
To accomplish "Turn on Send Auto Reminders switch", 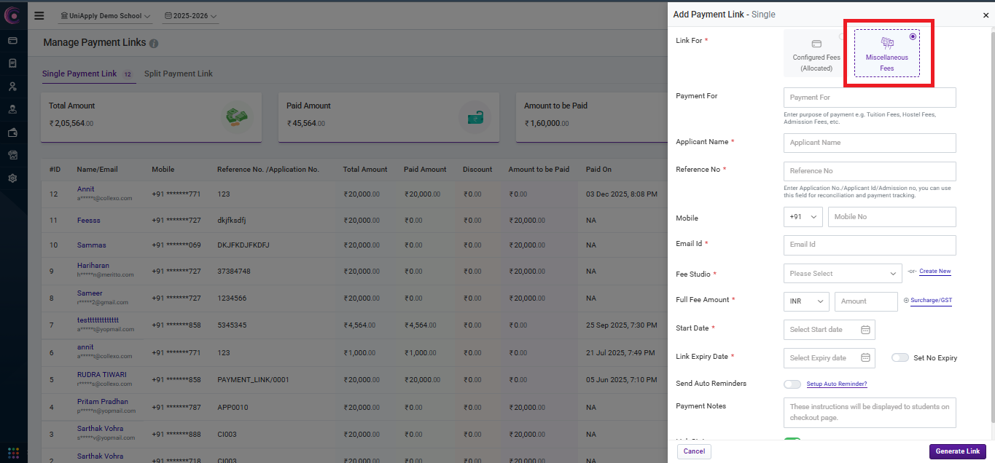I will pos(792,384).
